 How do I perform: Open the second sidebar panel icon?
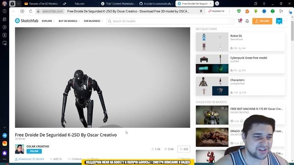point(5,19)
